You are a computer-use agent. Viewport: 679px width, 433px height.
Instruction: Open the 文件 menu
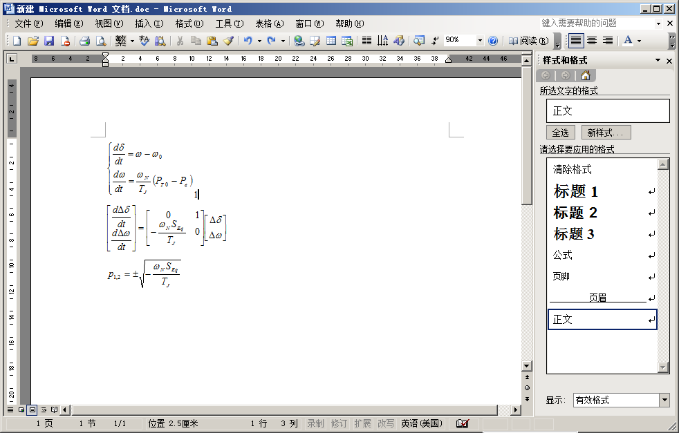pos(29,23)
